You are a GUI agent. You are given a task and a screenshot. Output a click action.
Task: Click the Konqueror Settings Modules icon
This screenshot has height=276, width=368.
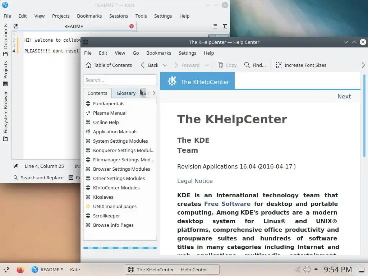tap(88, 150)
